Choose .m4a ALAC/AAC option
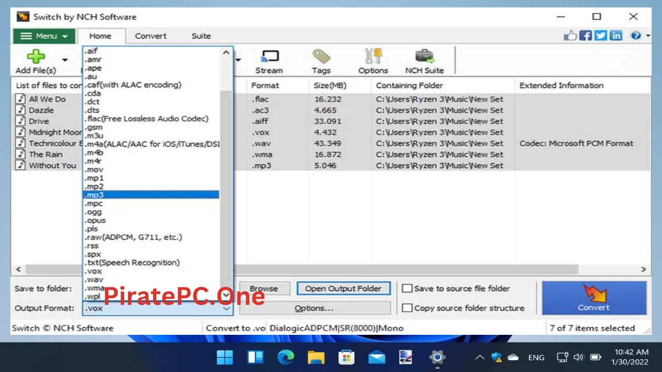This screenshot has width=662, height=372. (151, 144)
